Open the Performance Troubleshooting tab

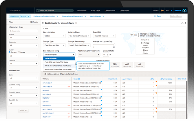coord(46,16)
